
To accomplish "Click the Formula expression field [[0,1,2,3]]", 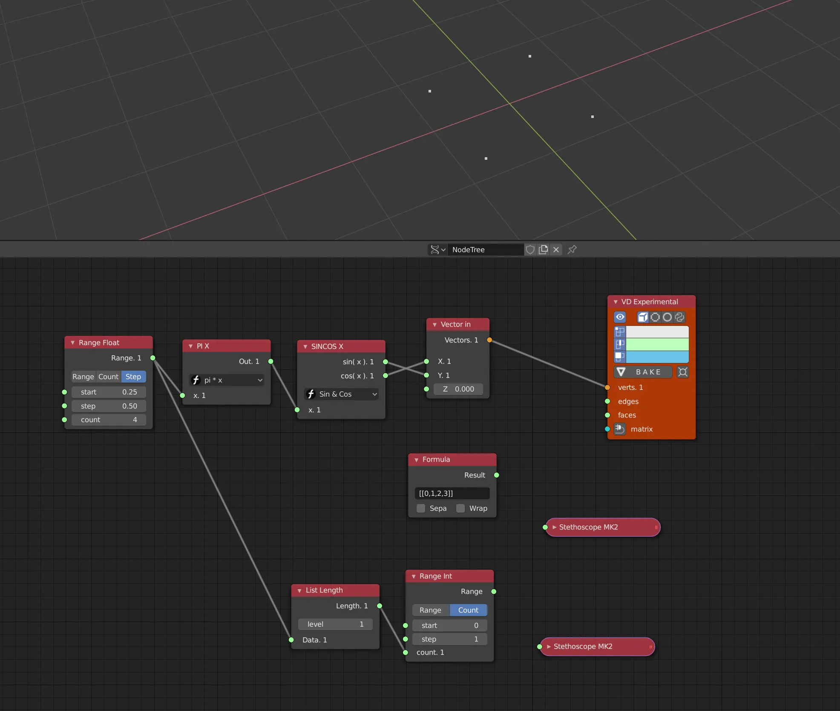I will pos(452,493).
